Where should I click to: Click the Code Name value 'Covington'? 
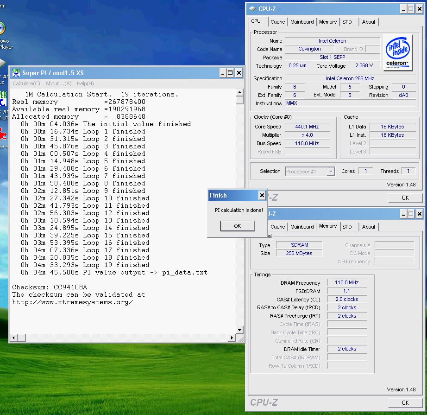pyautogui.click(x=310, y=49)
